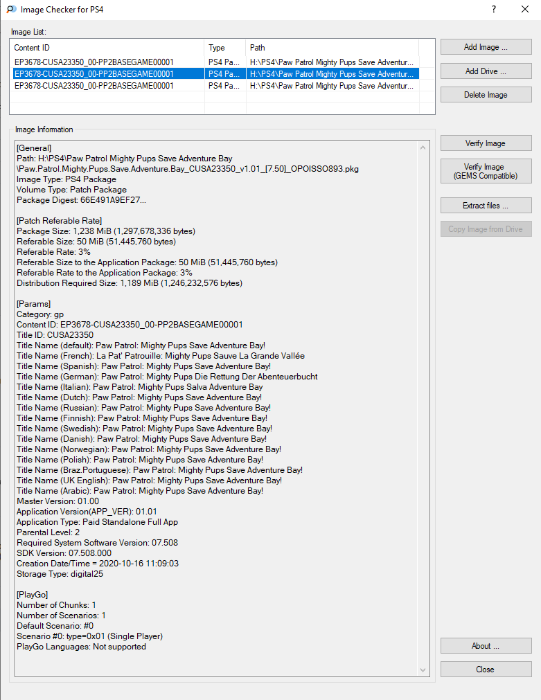Click the scroll down arrow in Image Information
This screenshot has width=541, height=700.
(x=423, y=670)
